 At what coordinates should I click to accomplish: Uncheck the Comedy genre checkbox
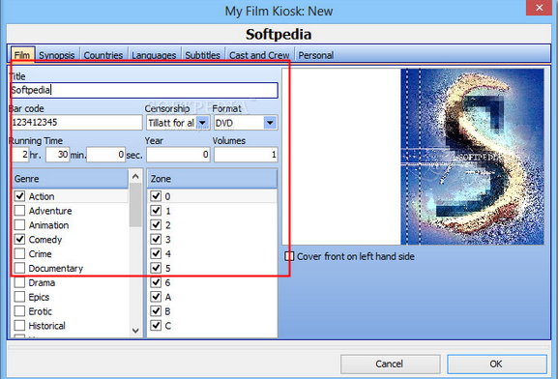tap(20, 239)
